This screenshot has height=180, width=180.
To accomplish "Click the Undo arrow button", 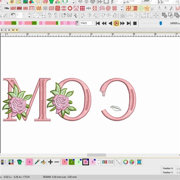I will (13, 15).
